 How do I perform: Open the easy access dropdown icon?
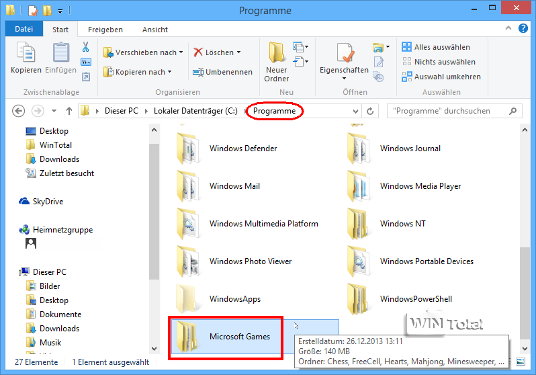(300, 62)
